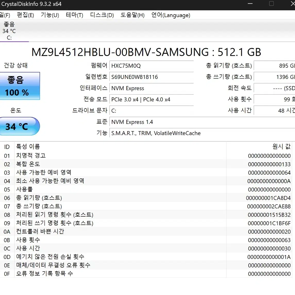This screenshot has width=295, height=295.
Task: Select the 0B 사용 횟수 row
Action: point(146,240)
